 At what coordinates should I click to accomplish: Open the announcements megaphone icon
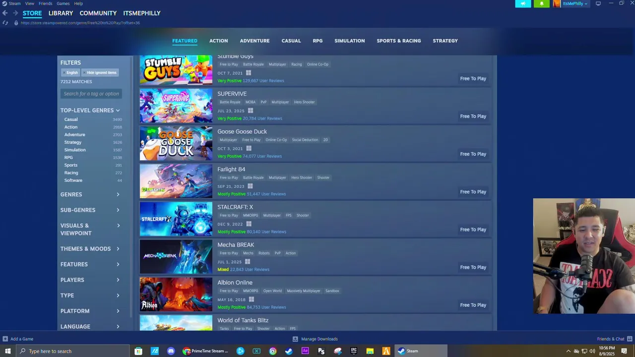(x=523, y=3)
